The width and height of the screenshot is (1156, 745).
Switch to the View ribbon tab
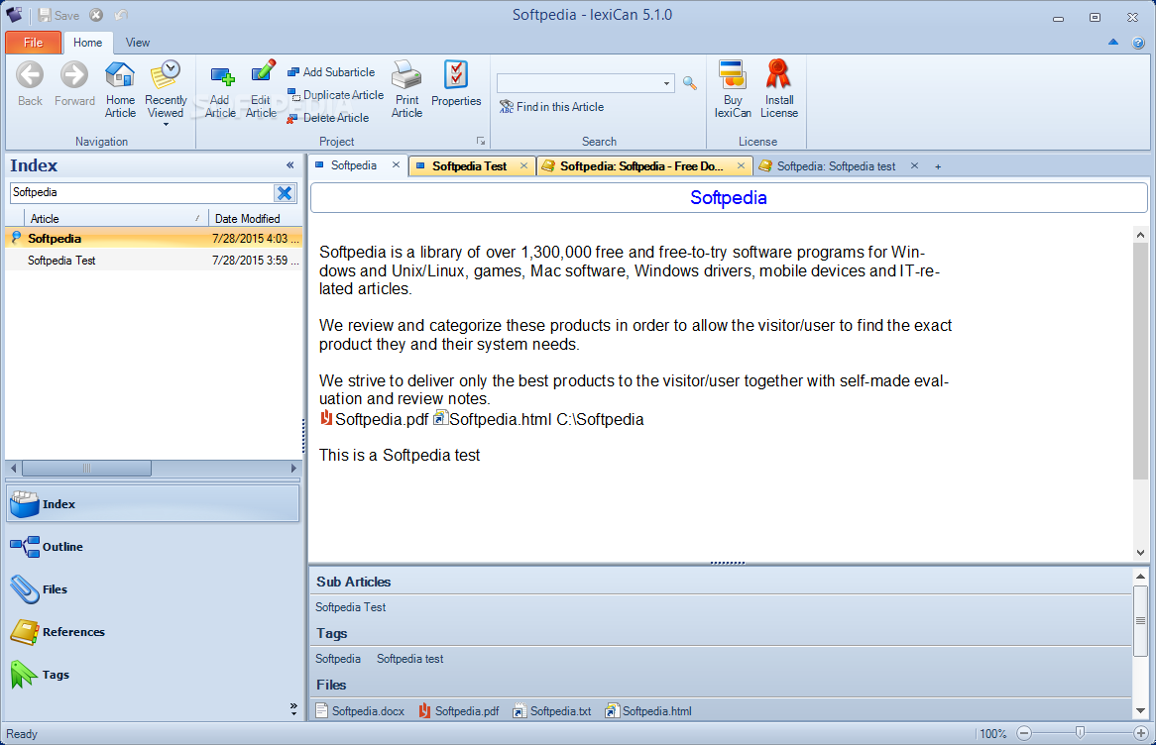pyautogui.click(x=137, y=43)
